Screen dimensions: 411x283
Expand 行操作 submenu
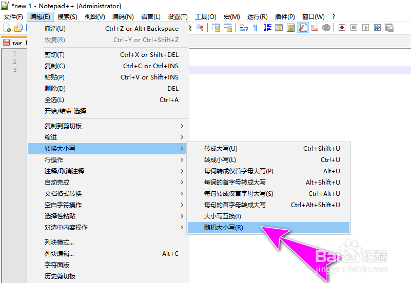pos(108,159)
